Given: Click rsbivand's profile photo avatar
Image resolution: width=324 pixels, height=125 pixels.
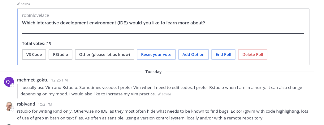Looking at the screenshot, I should [x=9, y=106].
